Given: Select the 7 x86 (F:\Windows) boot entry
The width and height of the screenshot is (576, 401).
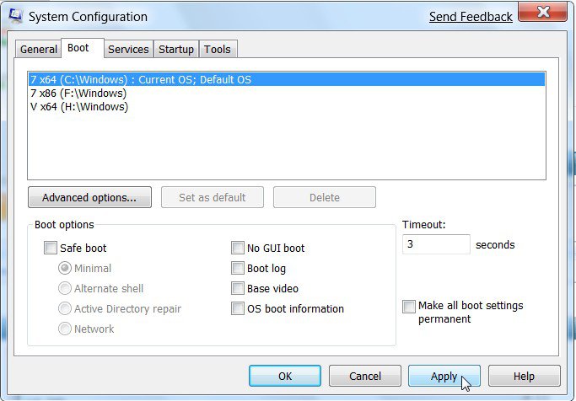Looking at the screenshot, I should point(287,94).
